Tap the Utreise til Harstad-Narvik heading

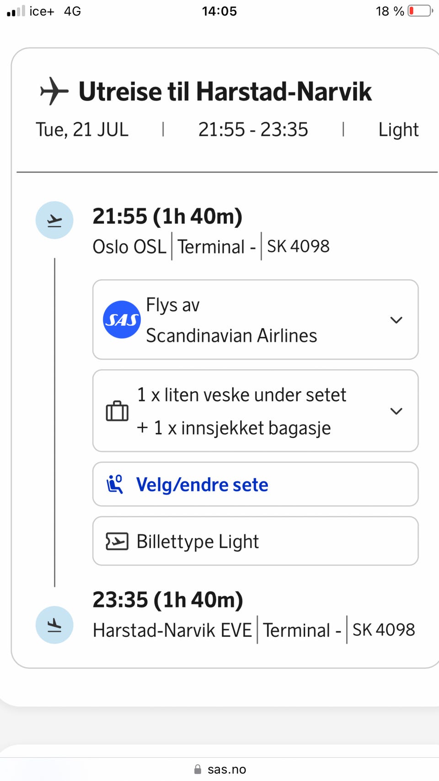click(x=225, y=91)
